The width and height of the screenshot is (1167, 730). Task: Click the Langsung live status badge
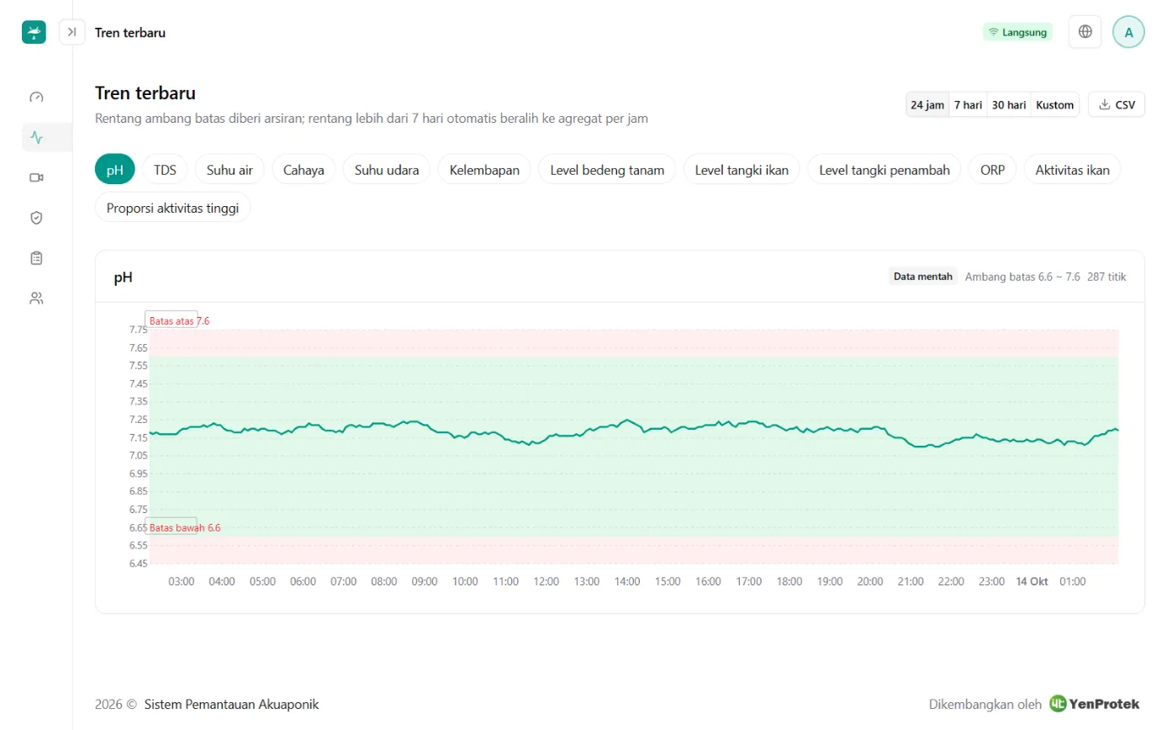[1017, 32]
